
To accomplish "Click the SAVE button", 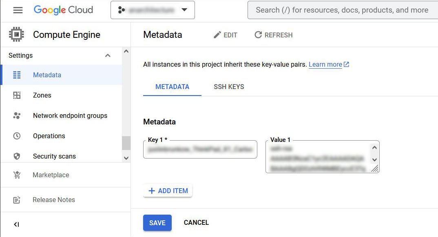I will 157,223.
